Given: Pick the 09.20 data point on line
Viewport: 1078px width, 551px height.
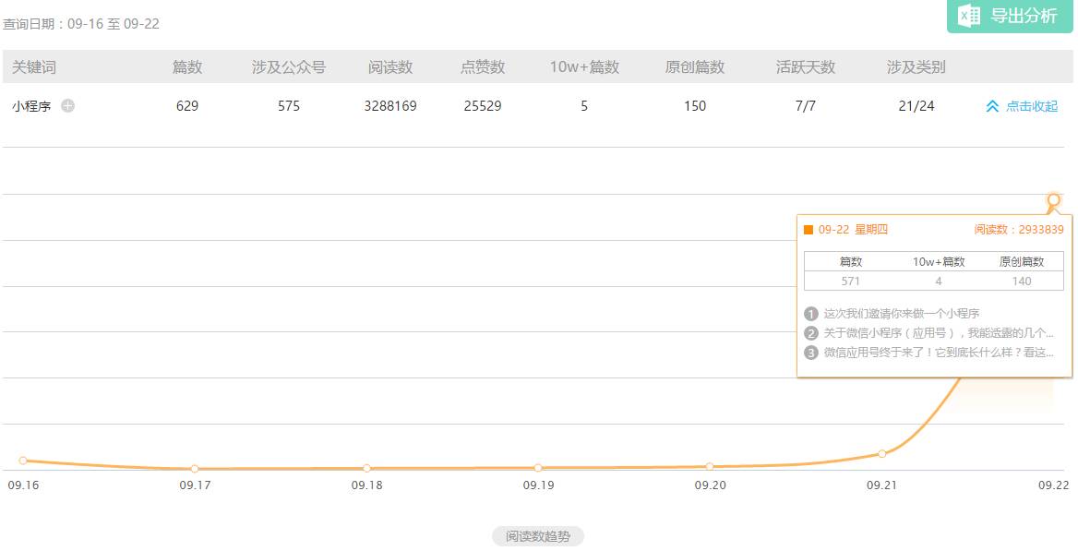Looking at the screenshot, I should point(710,466).
